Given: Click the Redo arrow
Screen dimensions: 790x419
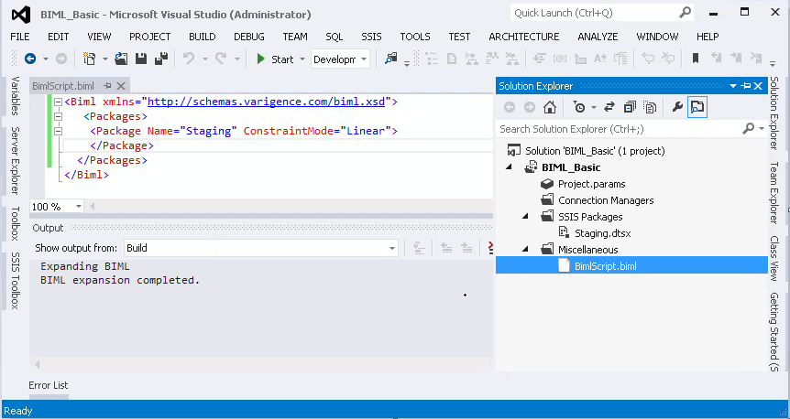Looking at the screenshot, I should pyautogui.click(x=221, y=59).
